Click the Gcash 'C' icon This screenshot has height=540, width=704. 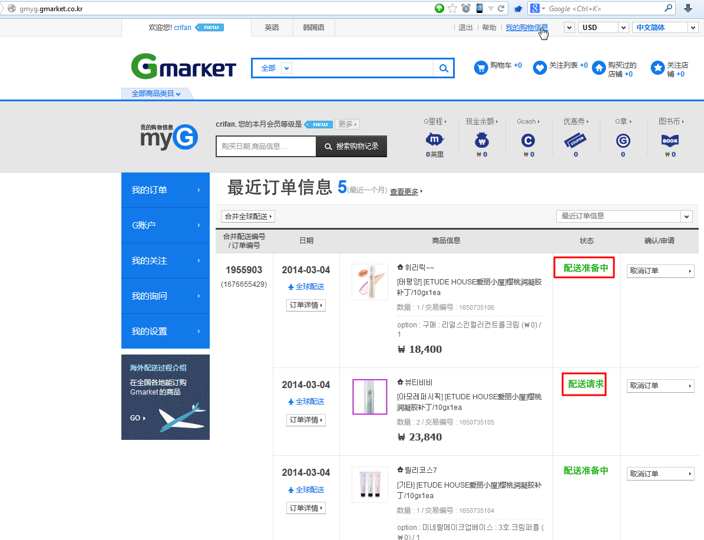[x=528, y=141]
